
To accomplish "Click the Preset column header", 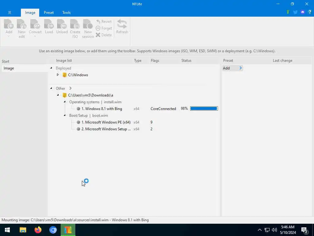I will (x=228, y=61).
